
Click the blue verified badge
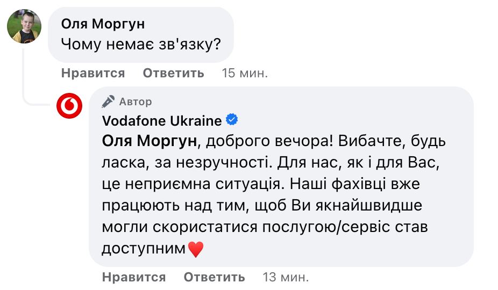pyautogui.click(x=232, y=120)
